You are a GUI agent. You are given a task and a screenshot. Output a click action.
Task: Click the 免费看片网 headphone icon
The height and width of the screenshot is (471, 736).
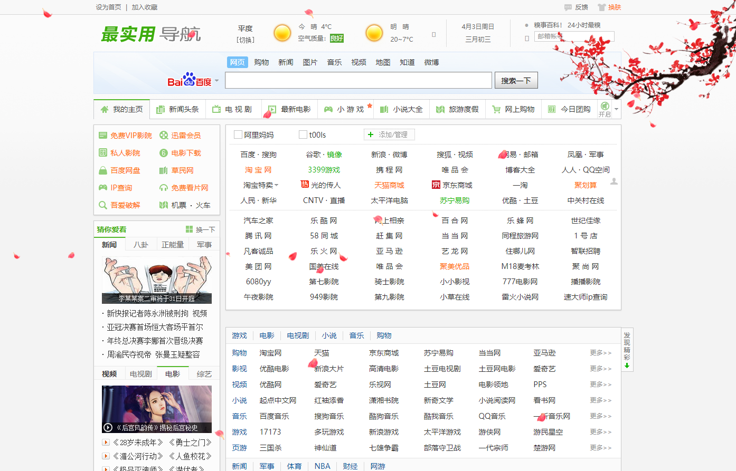click(x=164, y=188)
